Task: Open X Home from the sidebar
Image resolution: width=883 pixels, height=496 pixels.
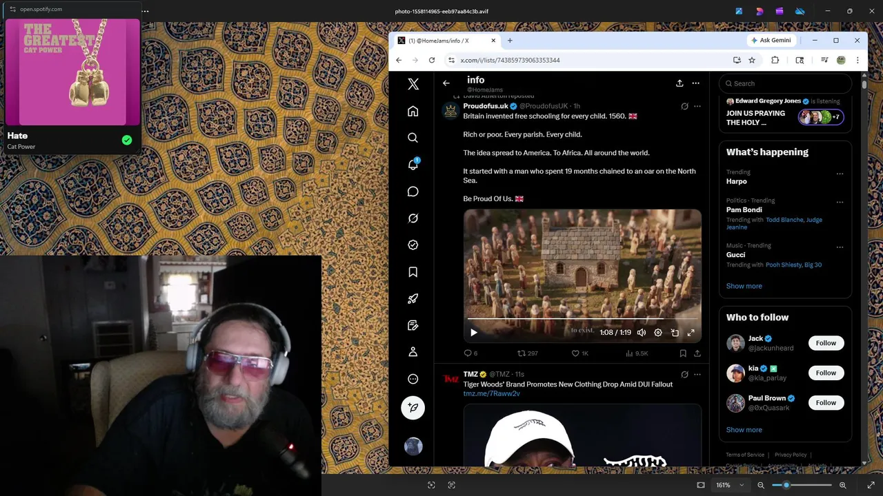Action: [x=413, y=111]
